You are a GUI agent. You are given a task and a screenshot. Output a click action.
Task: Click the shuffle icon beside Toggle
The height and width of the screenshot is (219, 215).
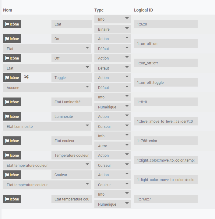pos(26,77)
